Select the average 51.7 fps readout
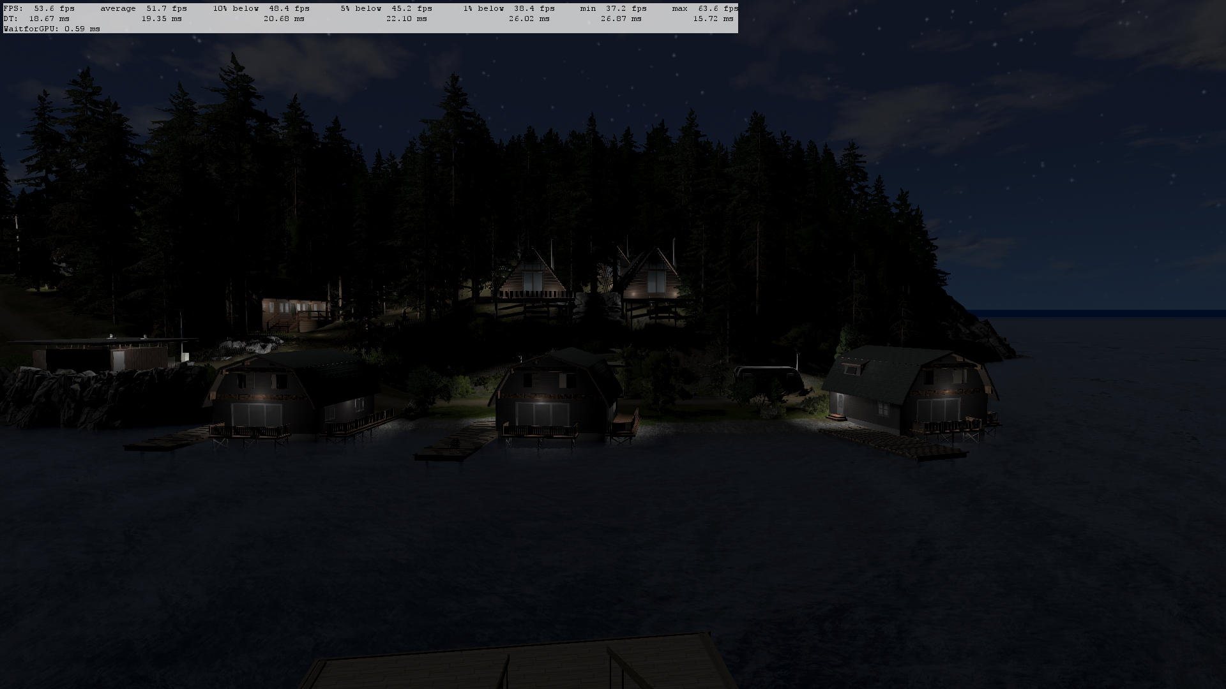 pyautogui.click(x=144, y=8)
